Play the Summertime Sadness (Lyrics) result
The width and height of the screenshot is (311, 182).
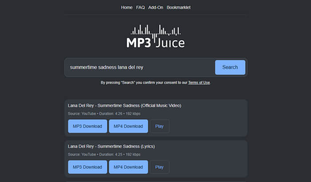(159, 167)
